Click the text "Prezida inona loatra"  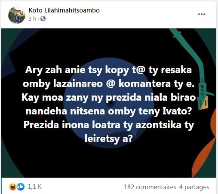coord(72,125)
